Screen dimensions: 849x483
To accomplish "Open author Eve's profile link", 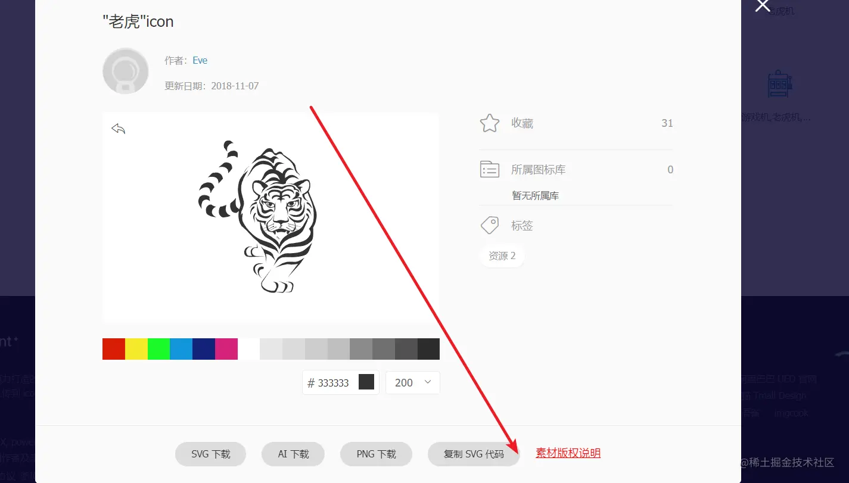I will pos(200,60).
